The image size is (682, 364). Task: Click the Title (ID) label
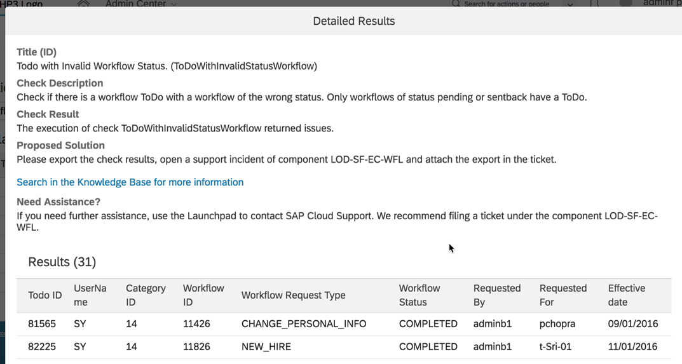pyautogui.click(x=36, y=52)
